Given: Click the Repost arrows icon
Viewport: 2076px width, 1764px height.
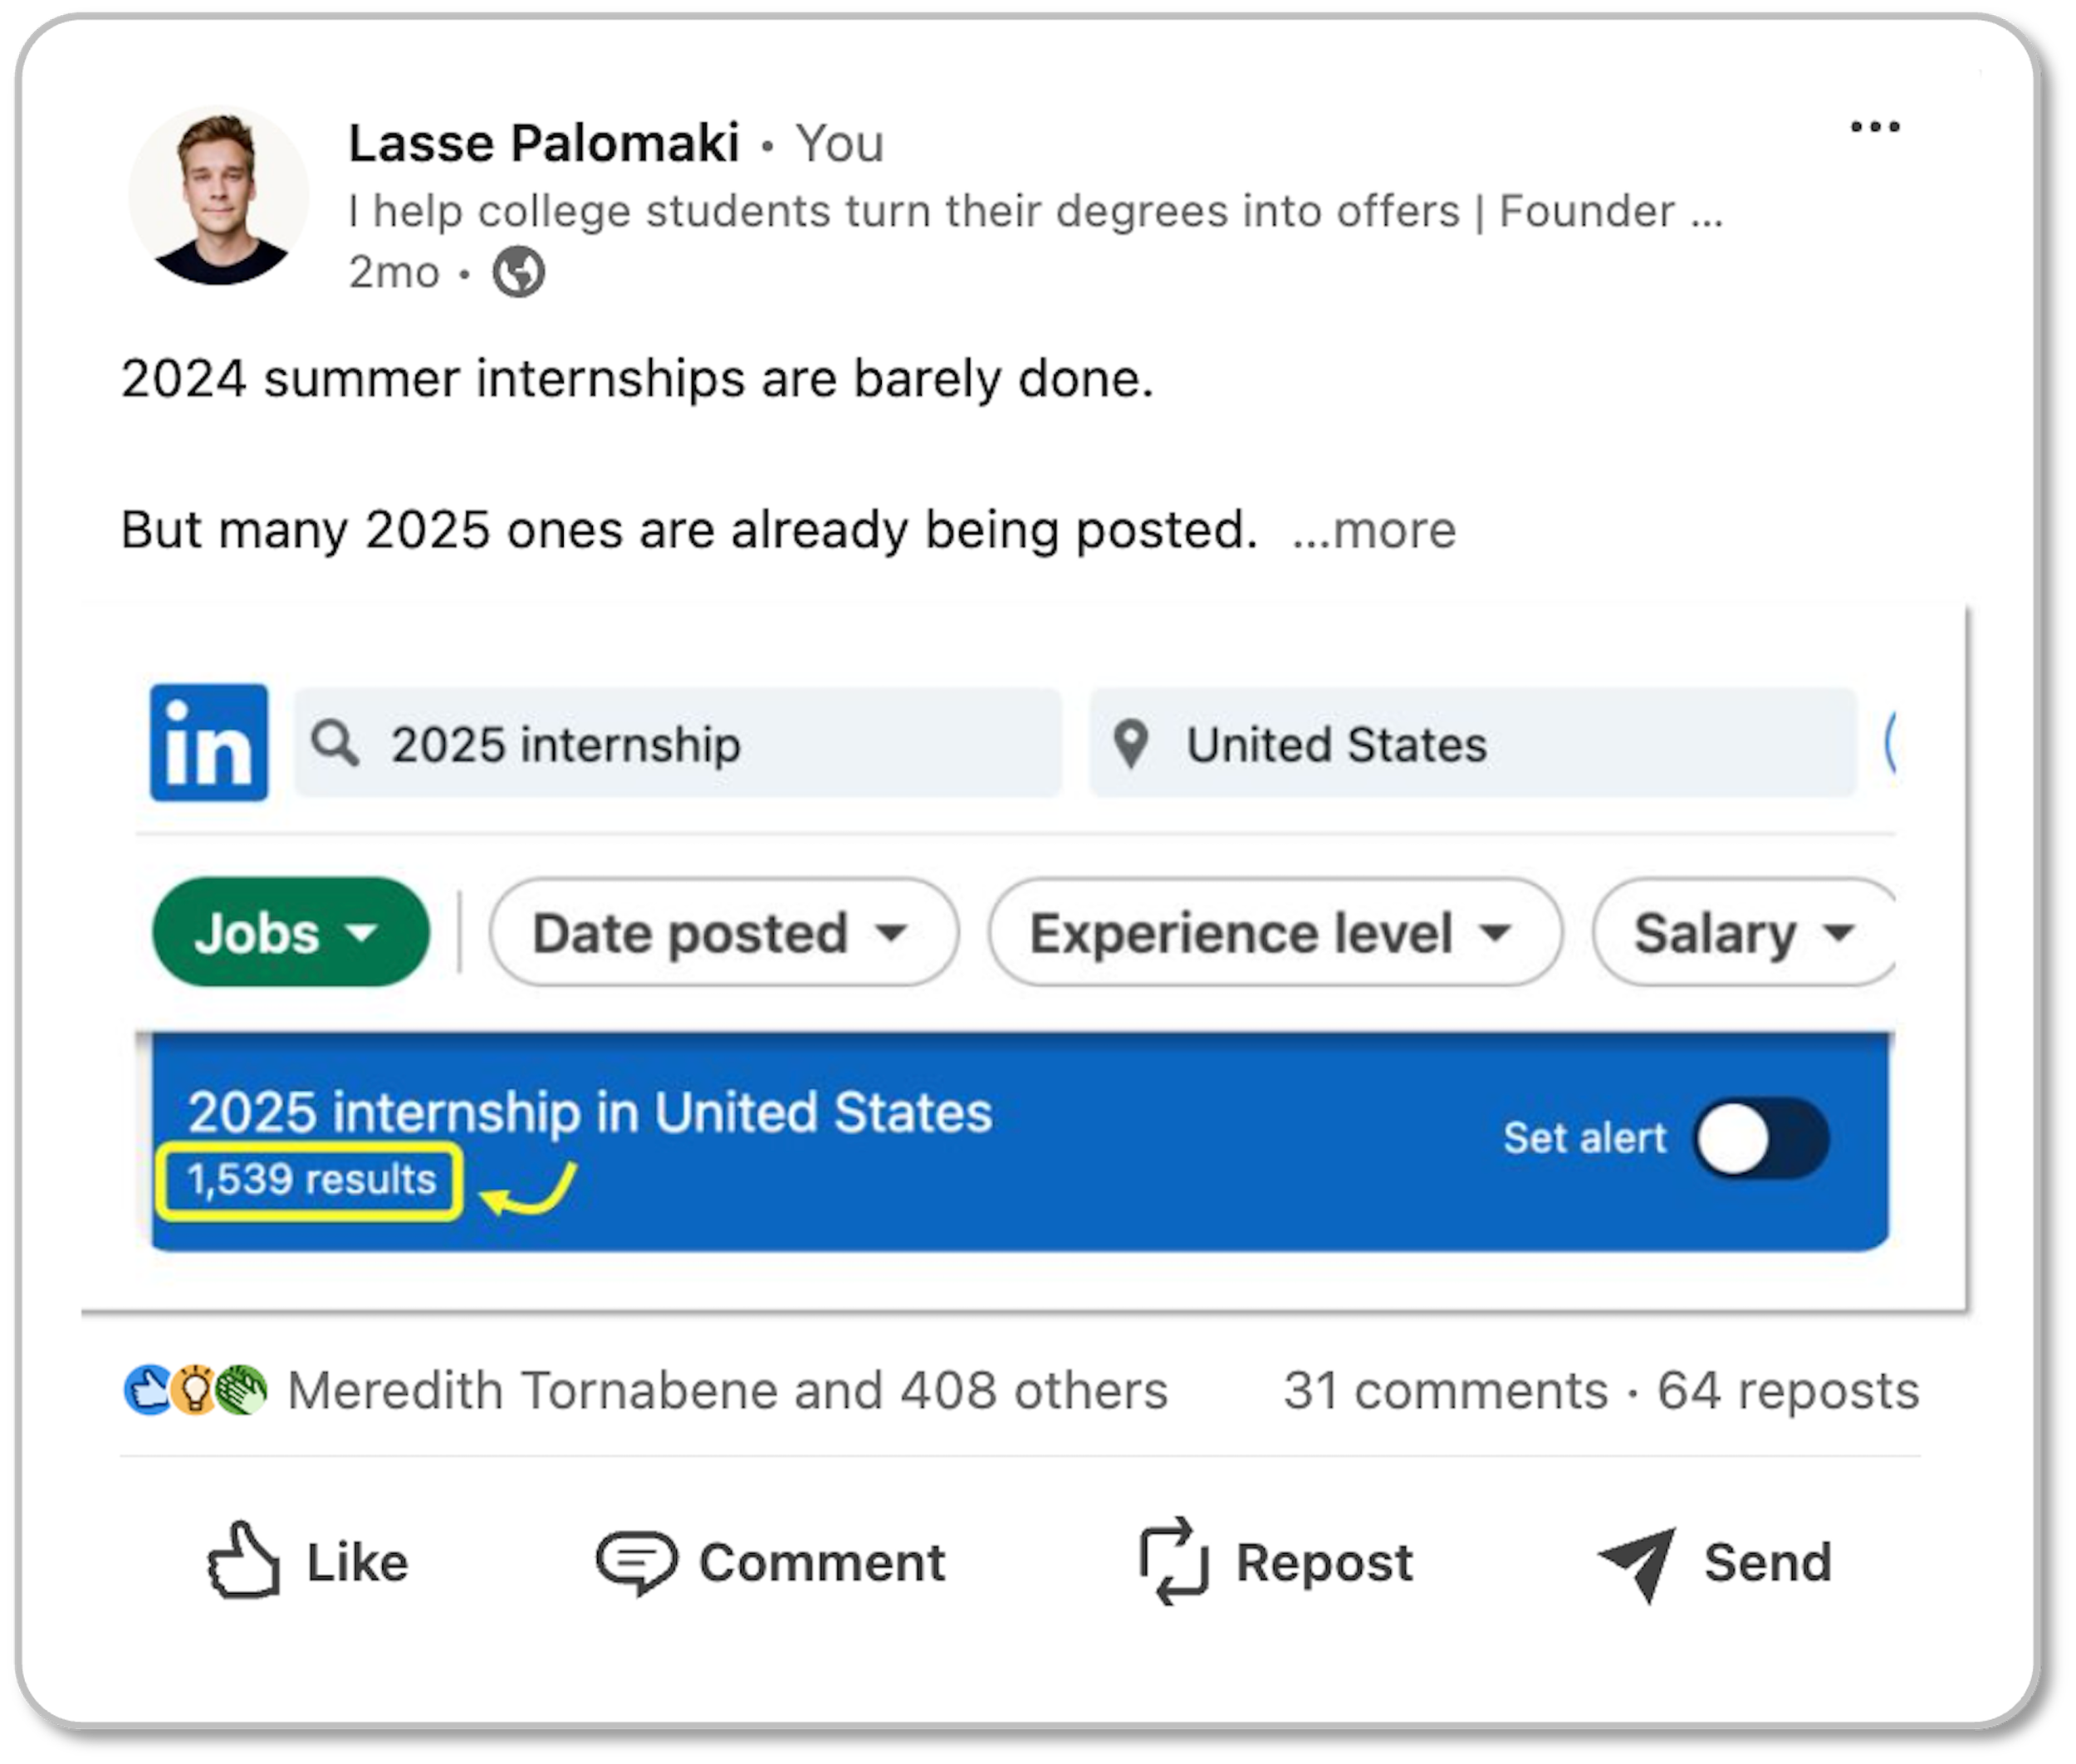Looking at the screenshot, I should click(1173, 1561).
